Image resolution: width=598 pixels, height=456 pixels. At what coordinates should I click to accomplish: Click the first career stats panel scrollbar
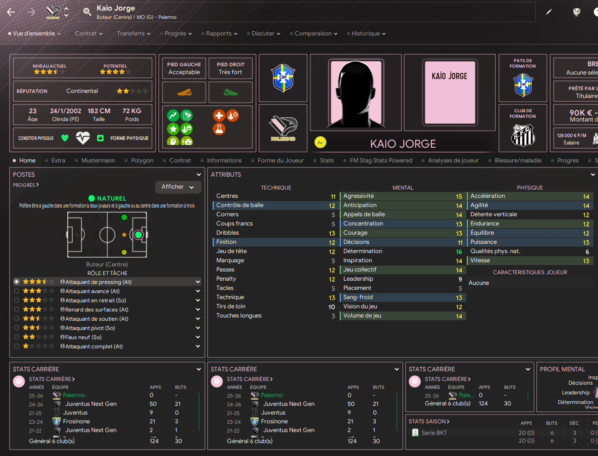click(199, 412)
